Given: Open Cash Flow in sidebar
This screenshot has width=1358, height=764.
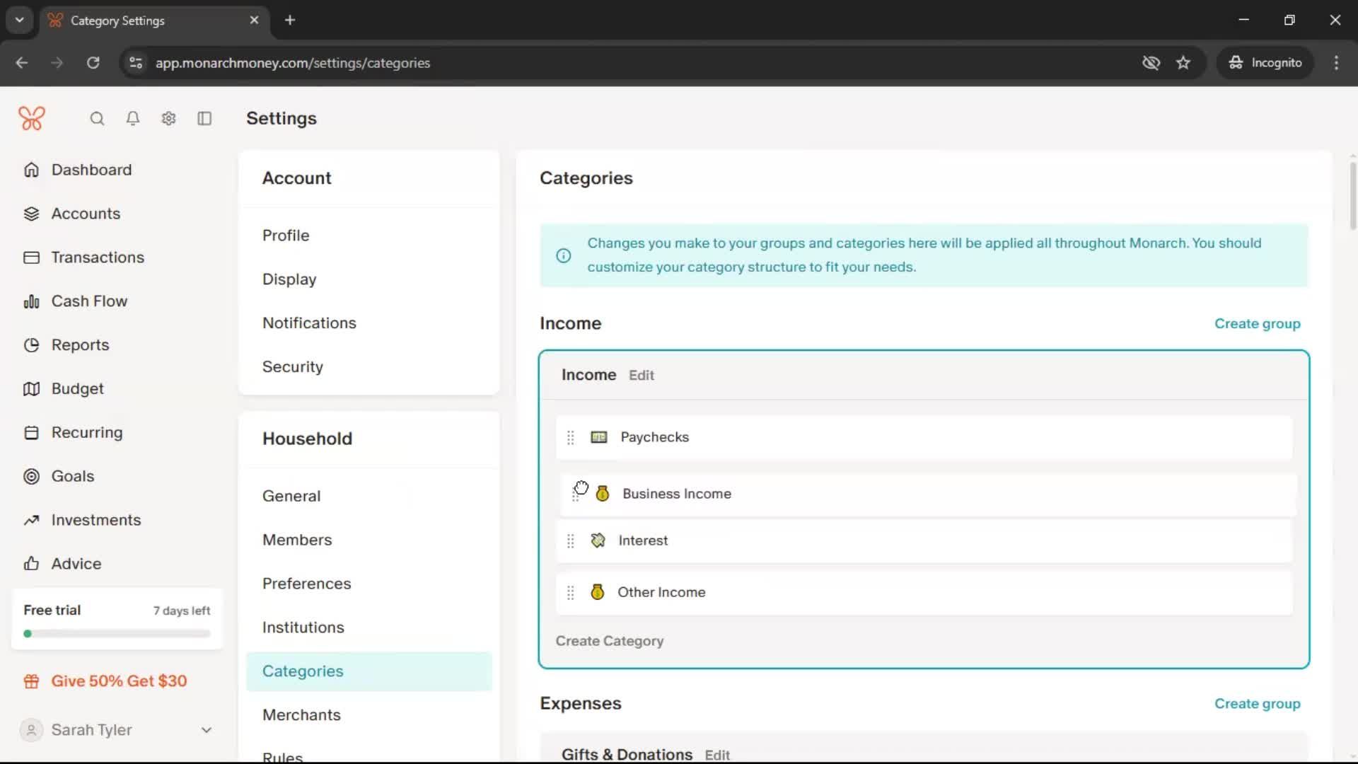Looking at the screenshot, I should (x=89, y=301).
